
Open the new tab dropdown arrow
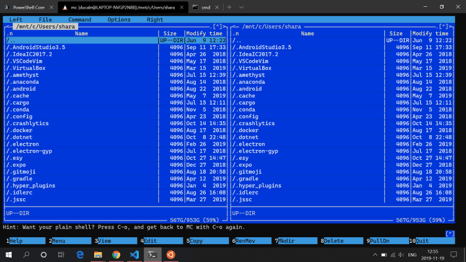pos(241,7)
